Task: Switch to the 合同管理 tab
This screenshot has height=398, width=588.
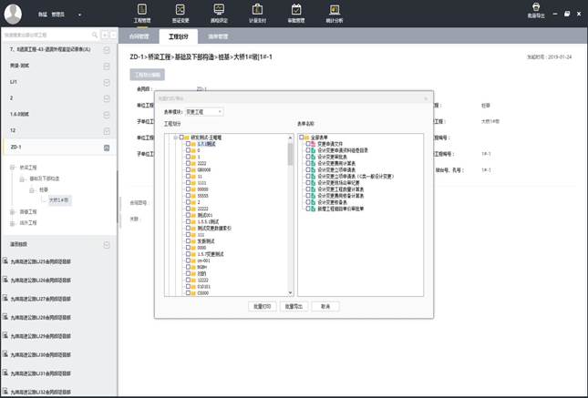Action: pyautogui.click(x=139, y=36)
